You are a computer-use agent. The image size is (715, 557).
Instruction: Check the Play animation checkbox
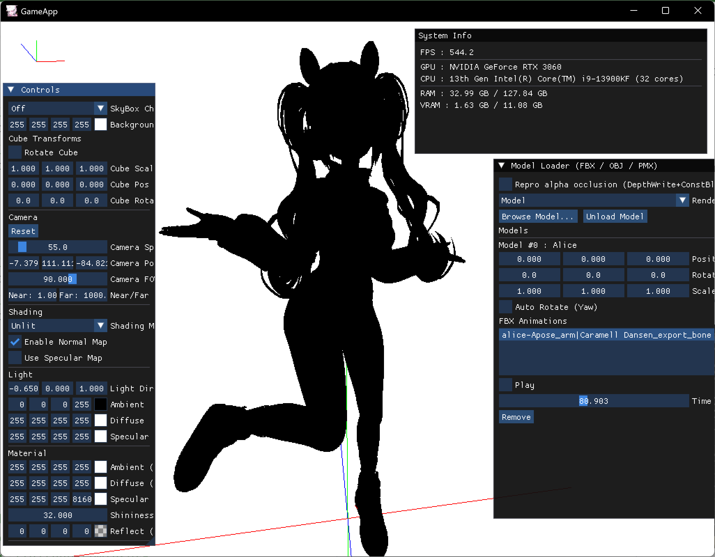pos(506,385)
